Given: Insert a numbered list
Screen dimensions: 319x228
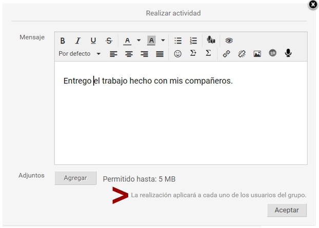Looking at the screenshot, I should [x=193, y=41].
